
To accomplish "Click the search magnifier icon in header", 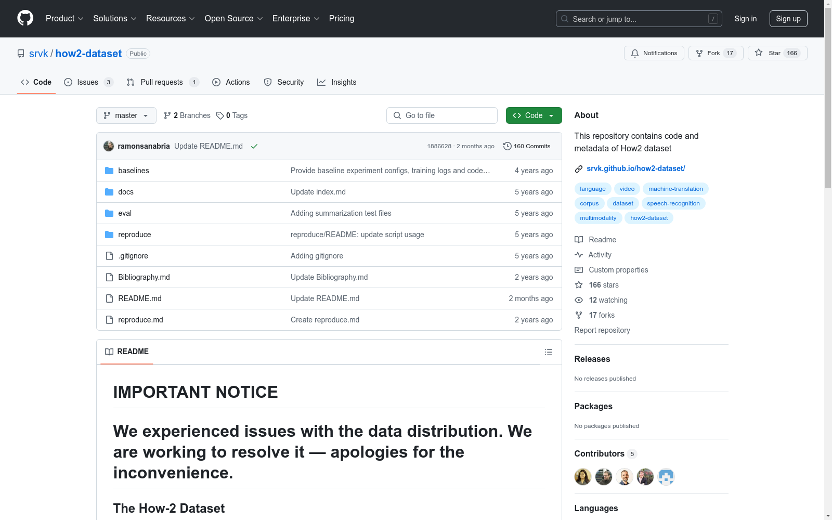I will (x=565, y=19).
